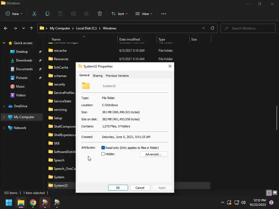Click My Computer in address breadcrumb
The height and width of the screenshot is (209, 279).
click(60, 28)
